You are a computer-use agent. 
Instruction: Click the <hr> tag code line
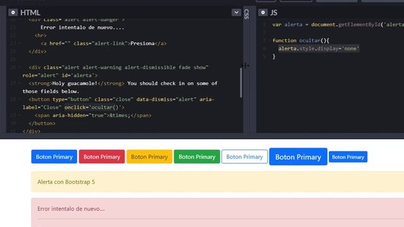point(40,35)
